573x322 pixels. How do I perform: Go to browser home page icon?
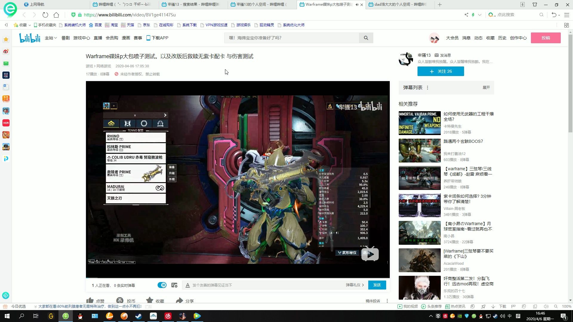click(56, 15)
